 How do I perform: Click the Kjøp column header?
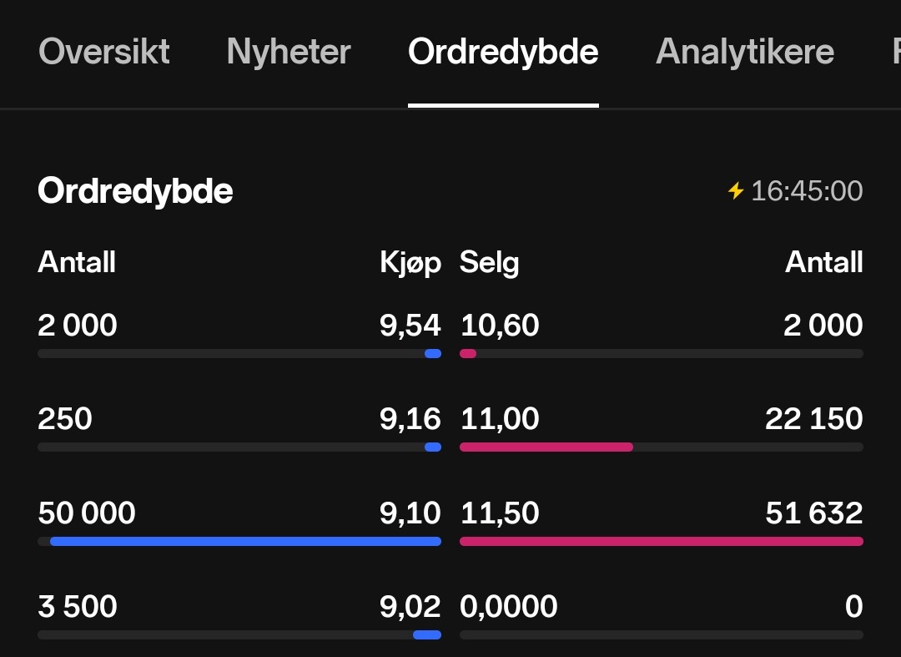(410, 263)
